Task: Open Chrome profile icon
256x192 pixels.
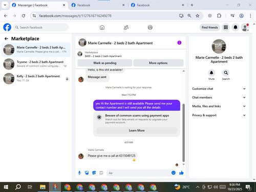Action: pos(241,16)
